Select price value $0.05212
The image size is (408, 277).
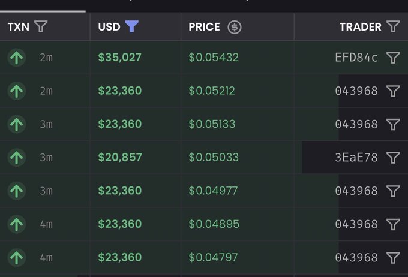click(212, 91)
